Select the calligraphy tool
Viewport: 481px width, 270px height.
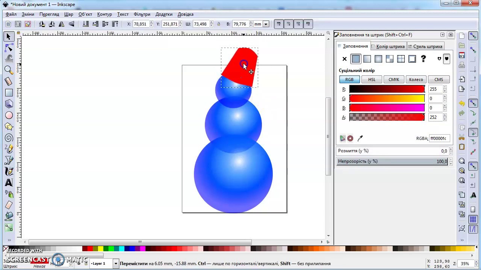[x=9, y=171]
